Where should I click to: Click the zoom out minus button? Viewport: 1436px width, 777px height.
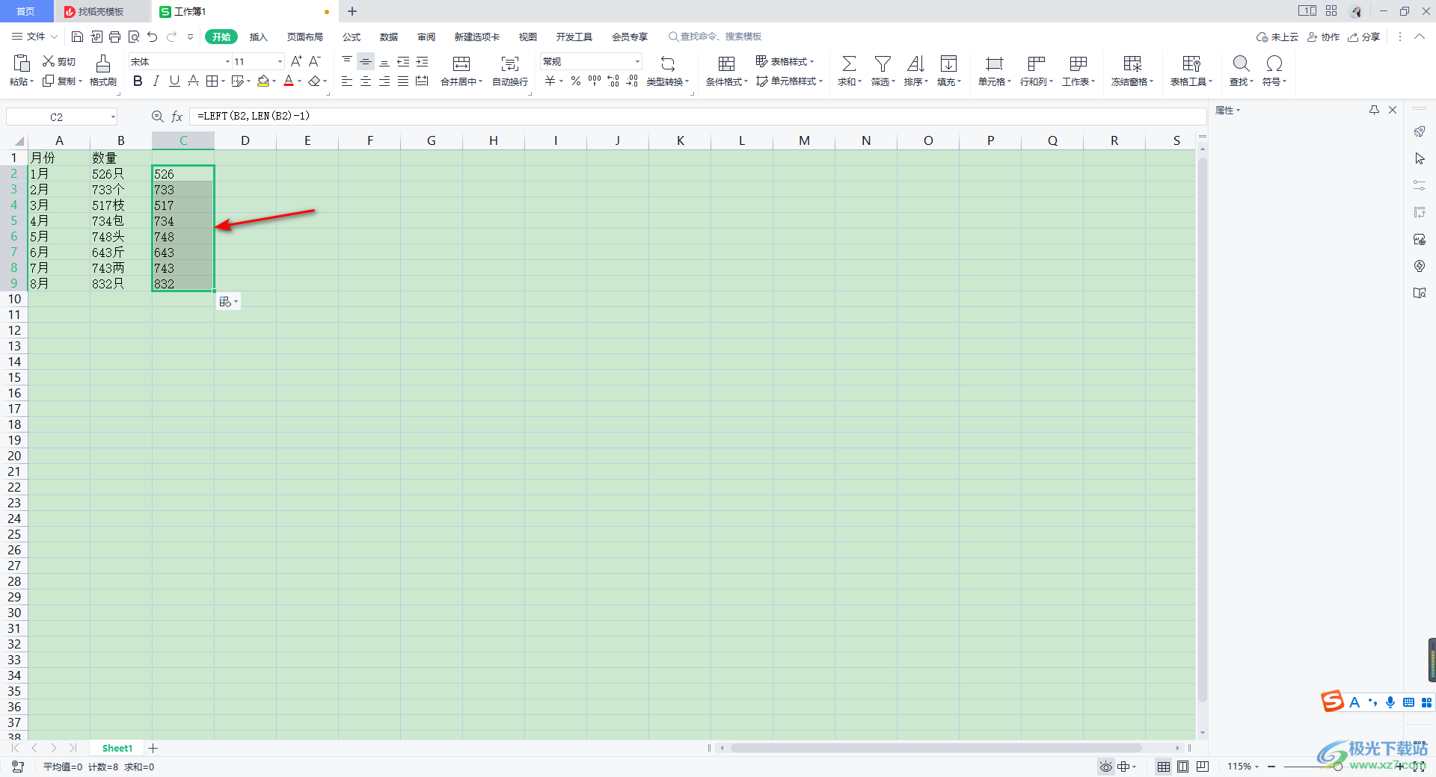point(1271,767)
